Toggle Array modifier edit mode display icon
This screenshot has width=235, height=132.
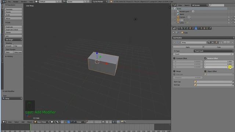point(216,43)
